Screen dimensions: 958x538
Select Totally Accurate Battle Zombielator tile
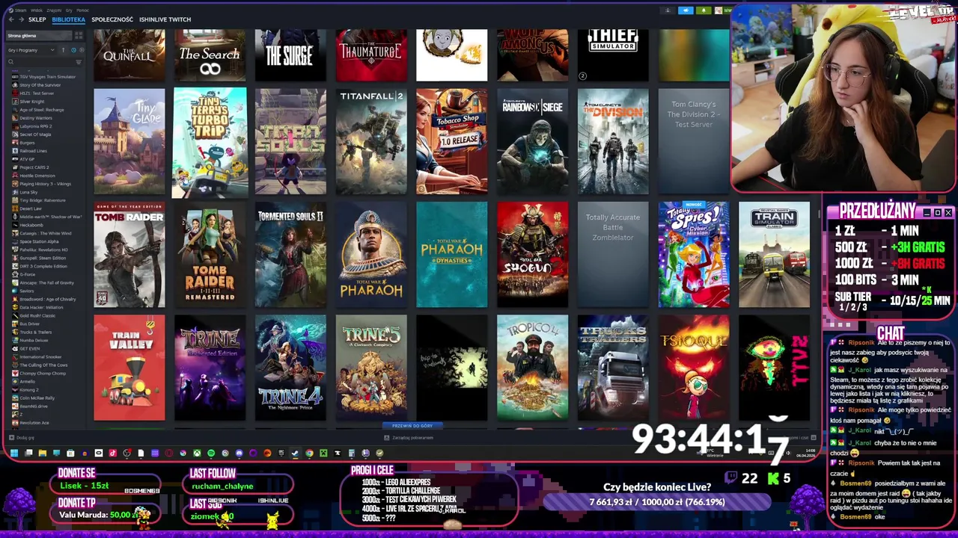[x=613, y=255]
